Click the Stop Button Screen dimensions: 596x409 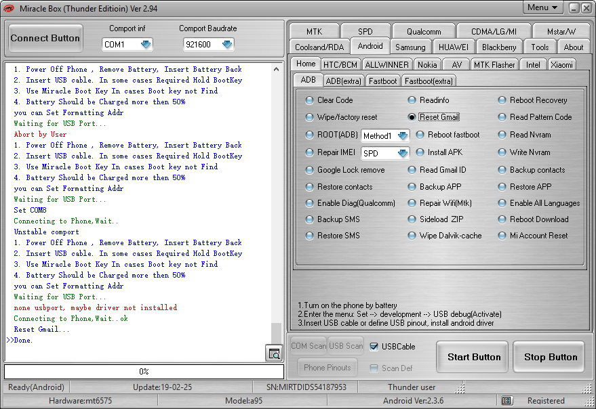tap(550, 357)
